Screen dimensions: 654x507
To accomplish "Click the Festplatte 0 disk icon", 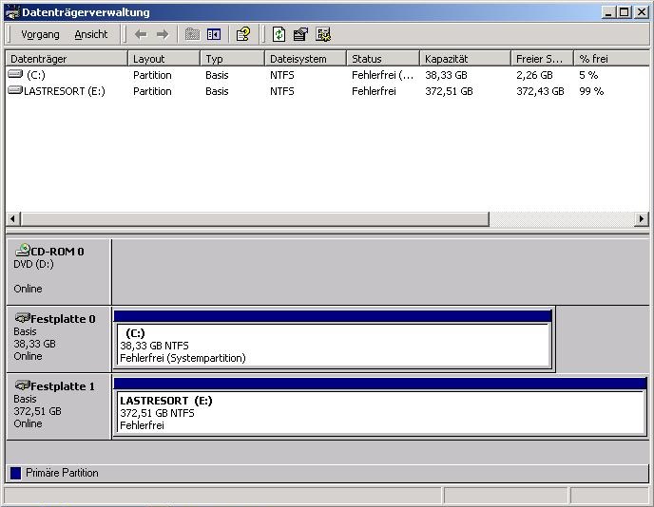I will pos(23,318).
